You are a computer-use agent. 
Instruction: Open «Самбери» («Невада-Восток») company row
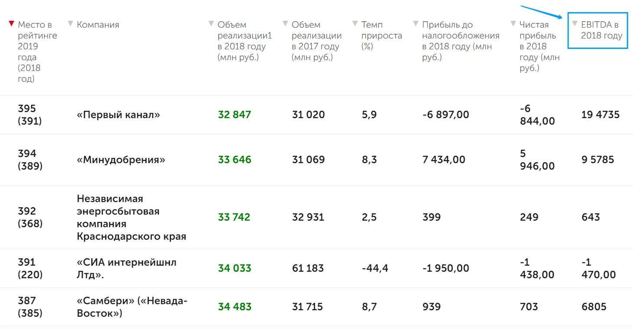(x=132, y=307)
